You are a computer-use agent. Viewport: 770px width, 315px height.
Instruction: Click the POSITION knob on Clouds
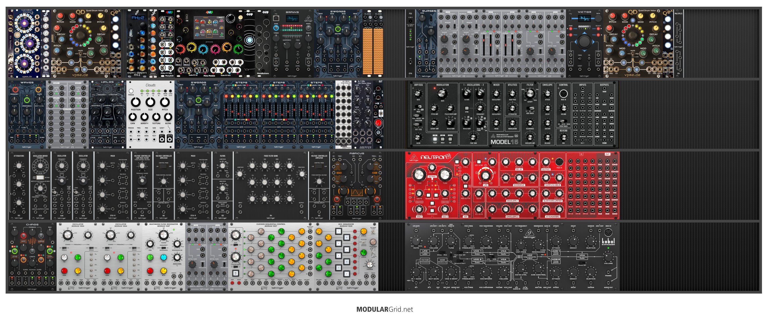tap(136, 102)
